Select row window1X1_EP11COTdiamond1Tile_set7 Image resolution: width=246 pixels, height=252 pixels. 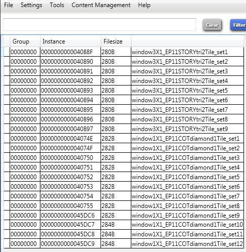pyautogui.click(x=124, y=196)
